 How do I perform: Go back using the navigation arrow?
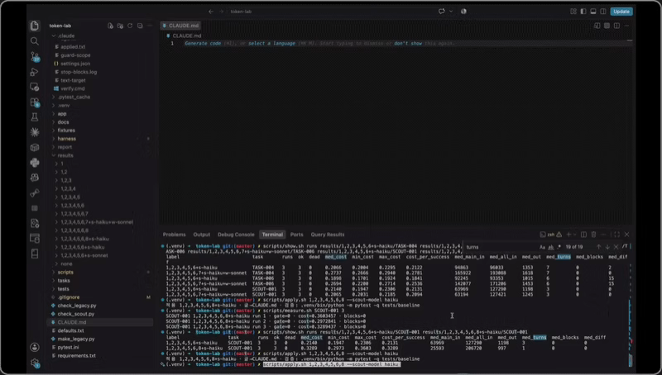[211, 12]
